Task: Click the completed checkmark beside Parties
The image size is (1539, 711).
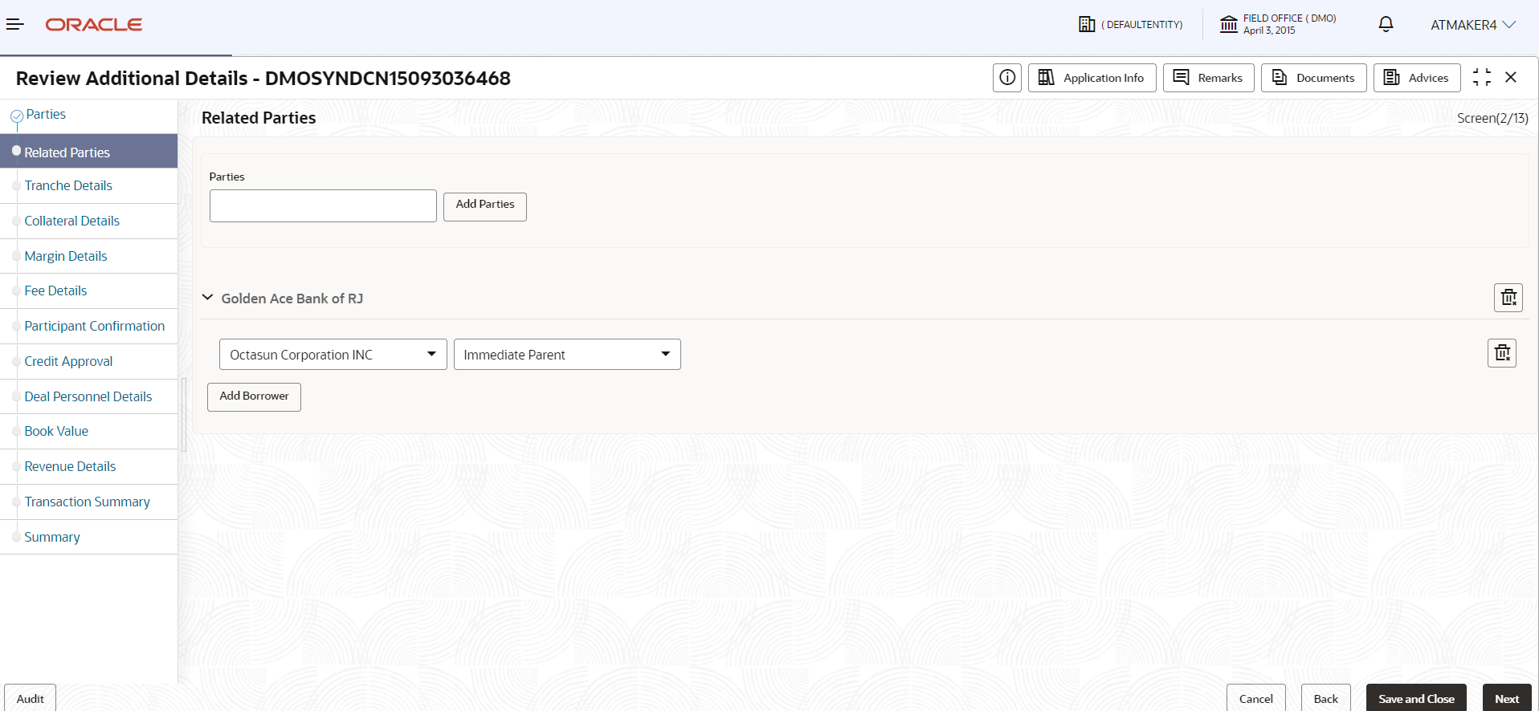Action: coord(16,116)
